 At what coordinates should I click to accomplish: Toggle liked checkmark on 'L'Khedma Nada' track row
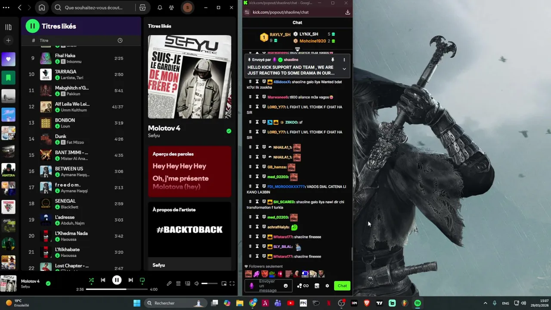coord(57,239)
